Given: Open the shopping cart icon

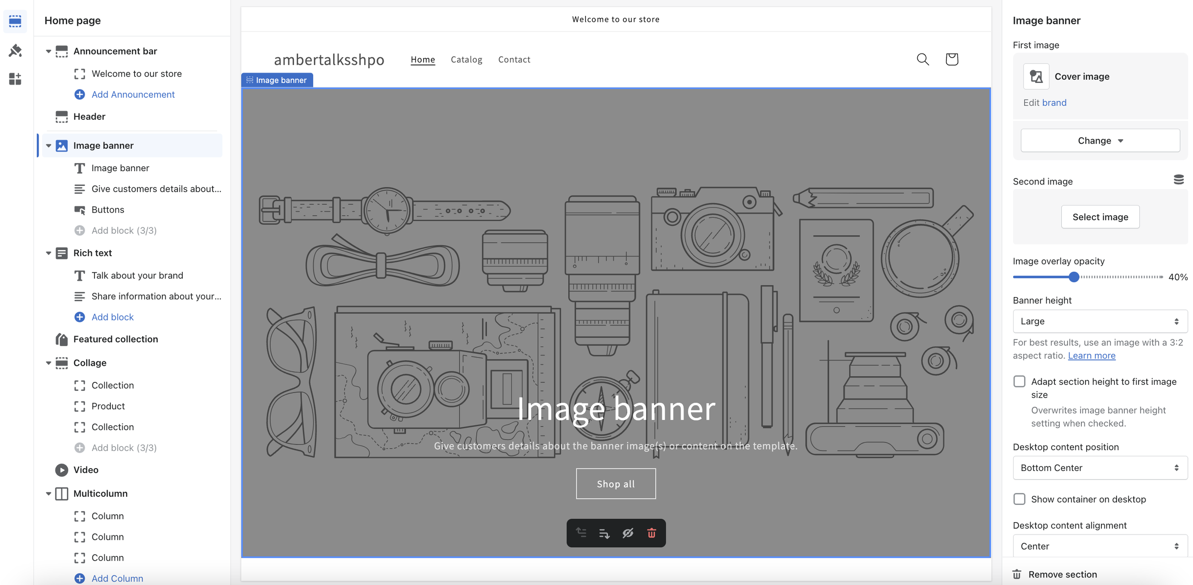Looking at the screenshot, I should [952, 59].
